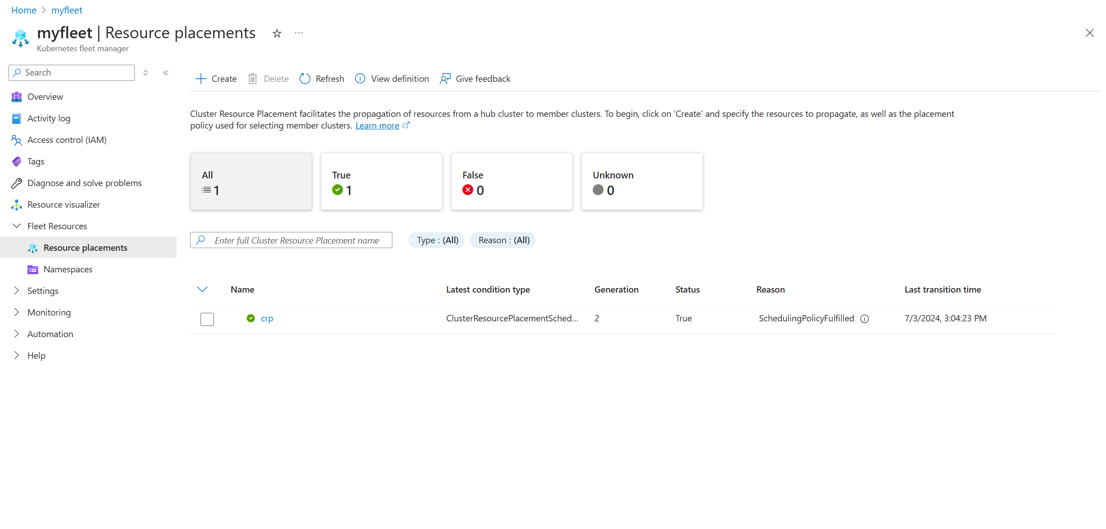Go to Activity log
This screenshot has width=1106, height=529.
[49, 118]
